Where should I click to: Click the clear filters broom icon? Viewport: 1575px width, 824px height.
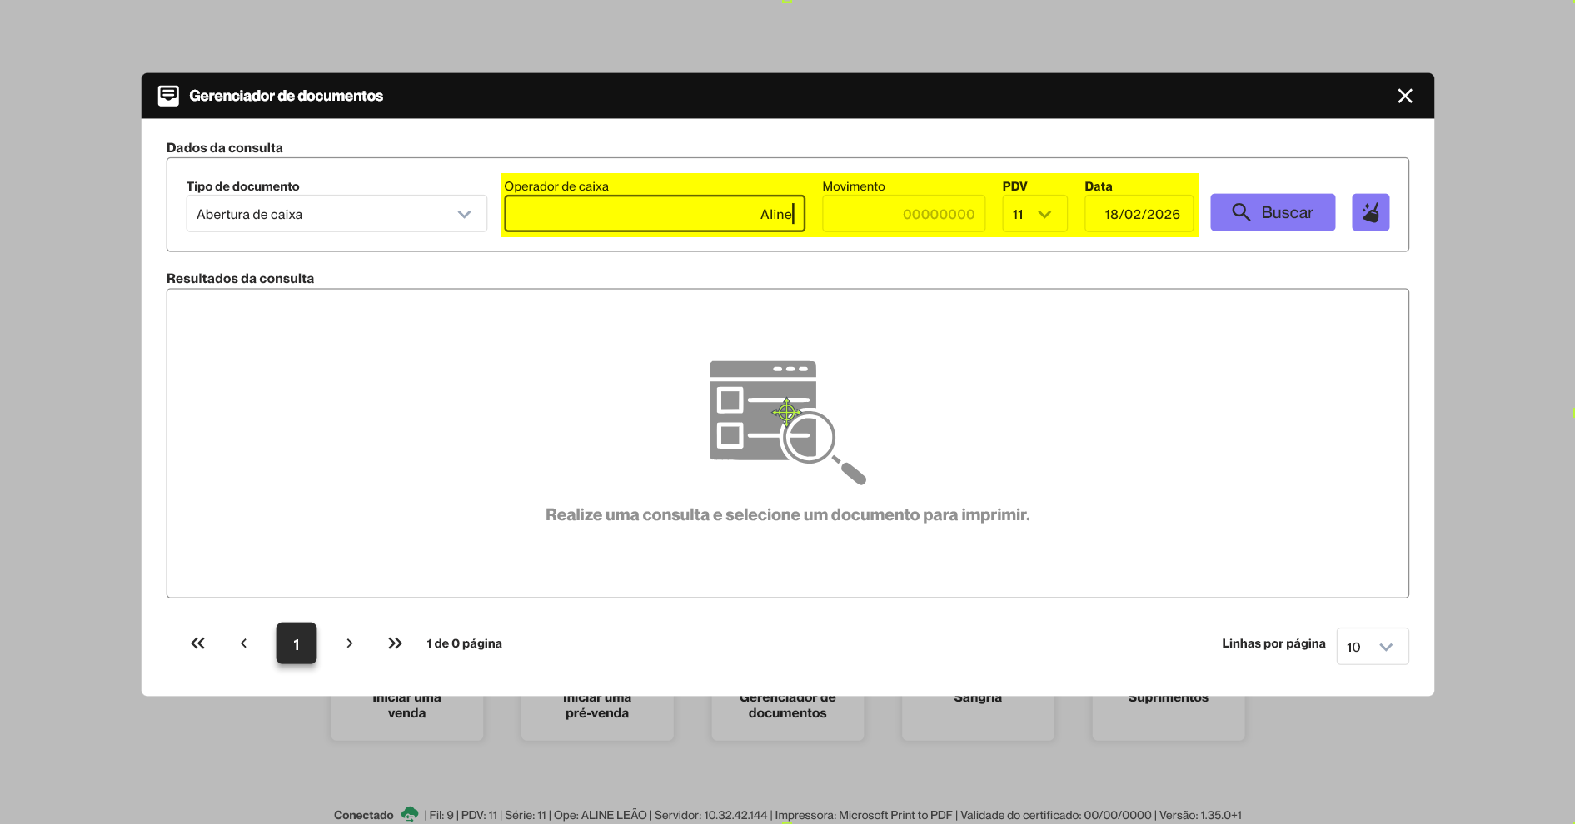tap(1370, 213)
